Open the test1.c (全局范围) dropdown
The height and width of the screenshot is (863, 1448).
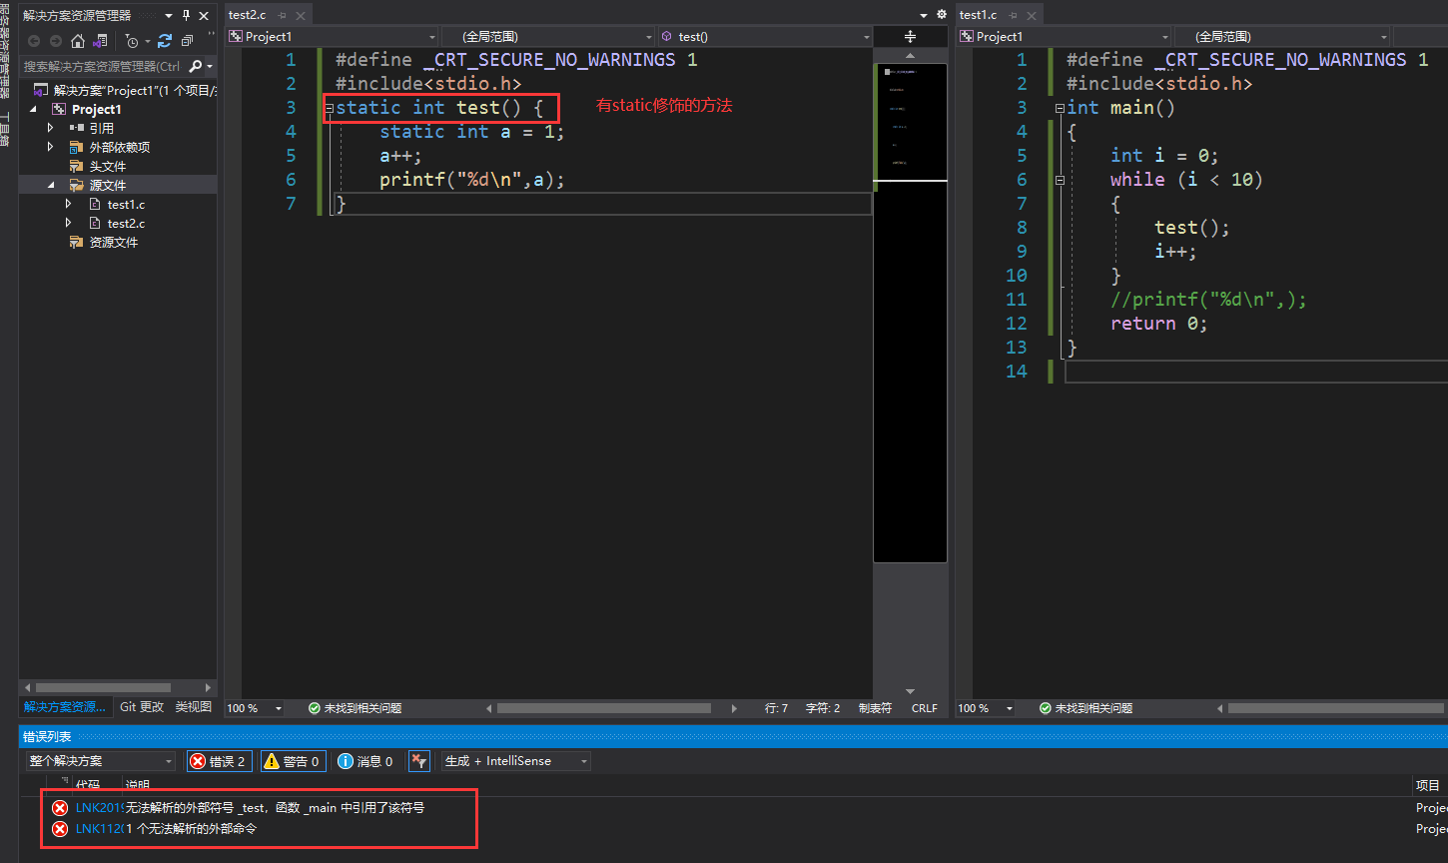(x=1282, y=37)
